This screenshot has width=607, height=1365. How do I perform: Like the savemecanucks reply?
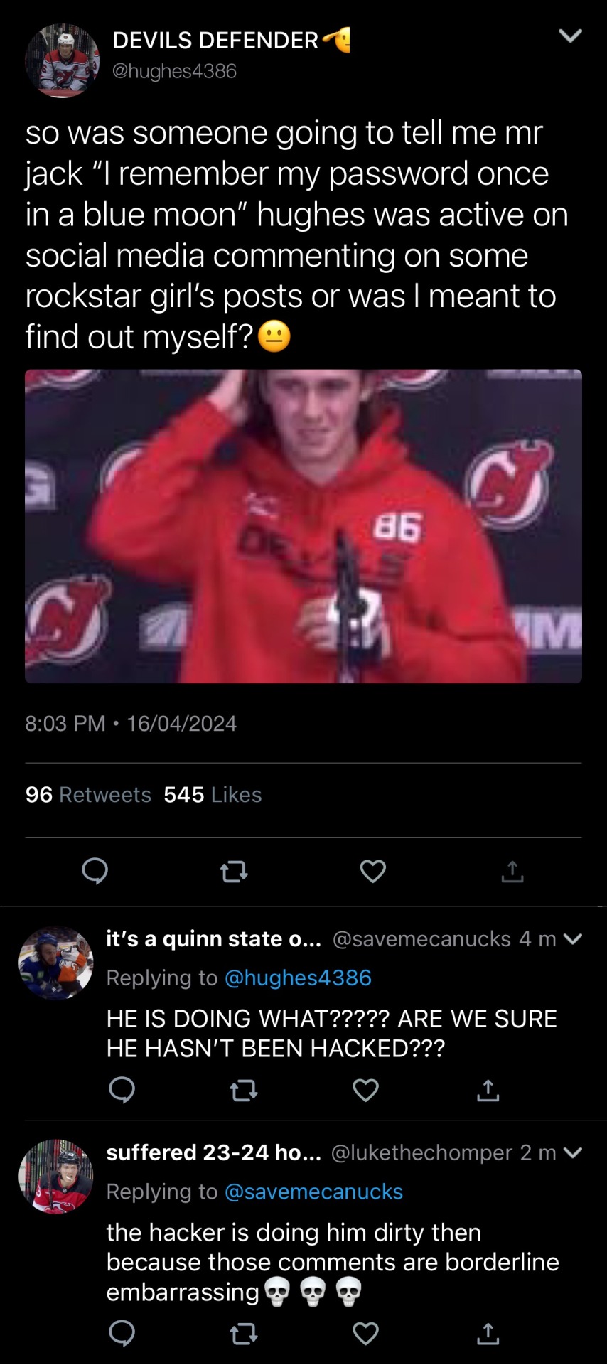(365, 1090)
